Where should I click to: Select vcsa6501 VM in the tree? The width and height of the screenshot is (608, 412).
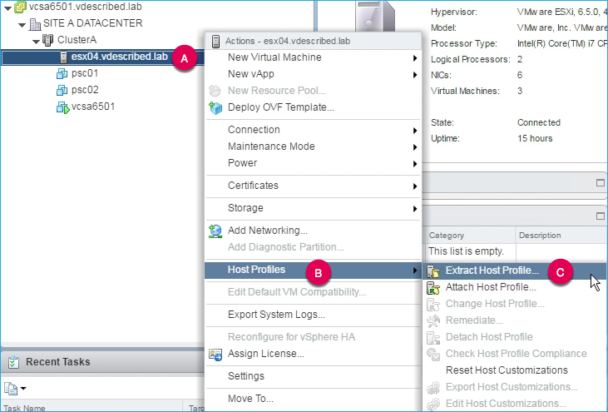(x=93, y=107)
